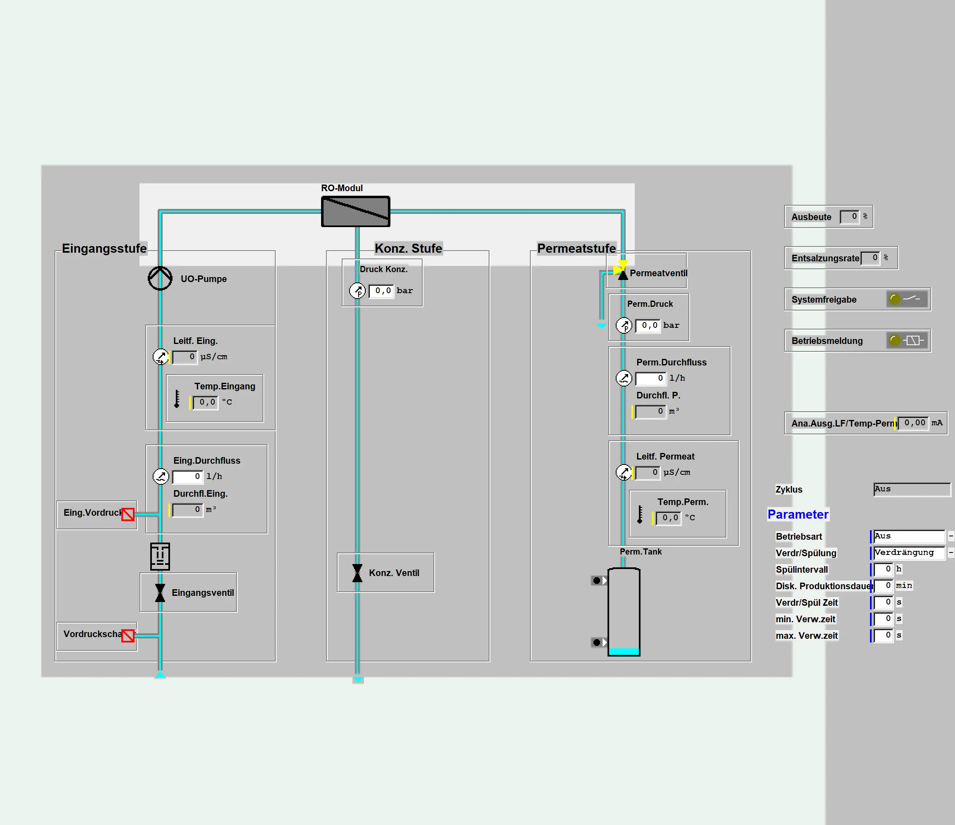Select the Eingangsstufe section header
Image resolution: width=955 pixels, height=825 pixels.
[104, 248]
